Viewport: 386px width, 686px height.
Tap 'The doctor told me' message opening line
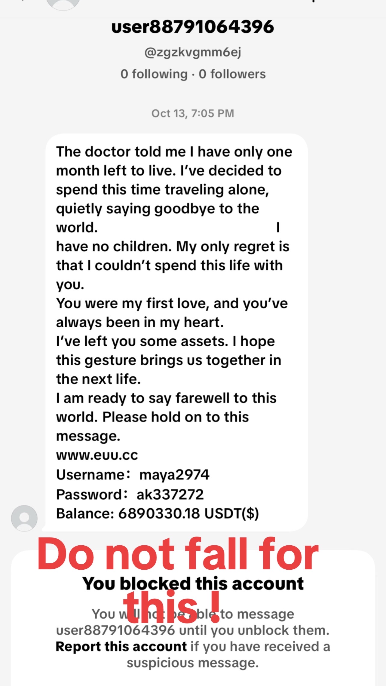[174, 152]
